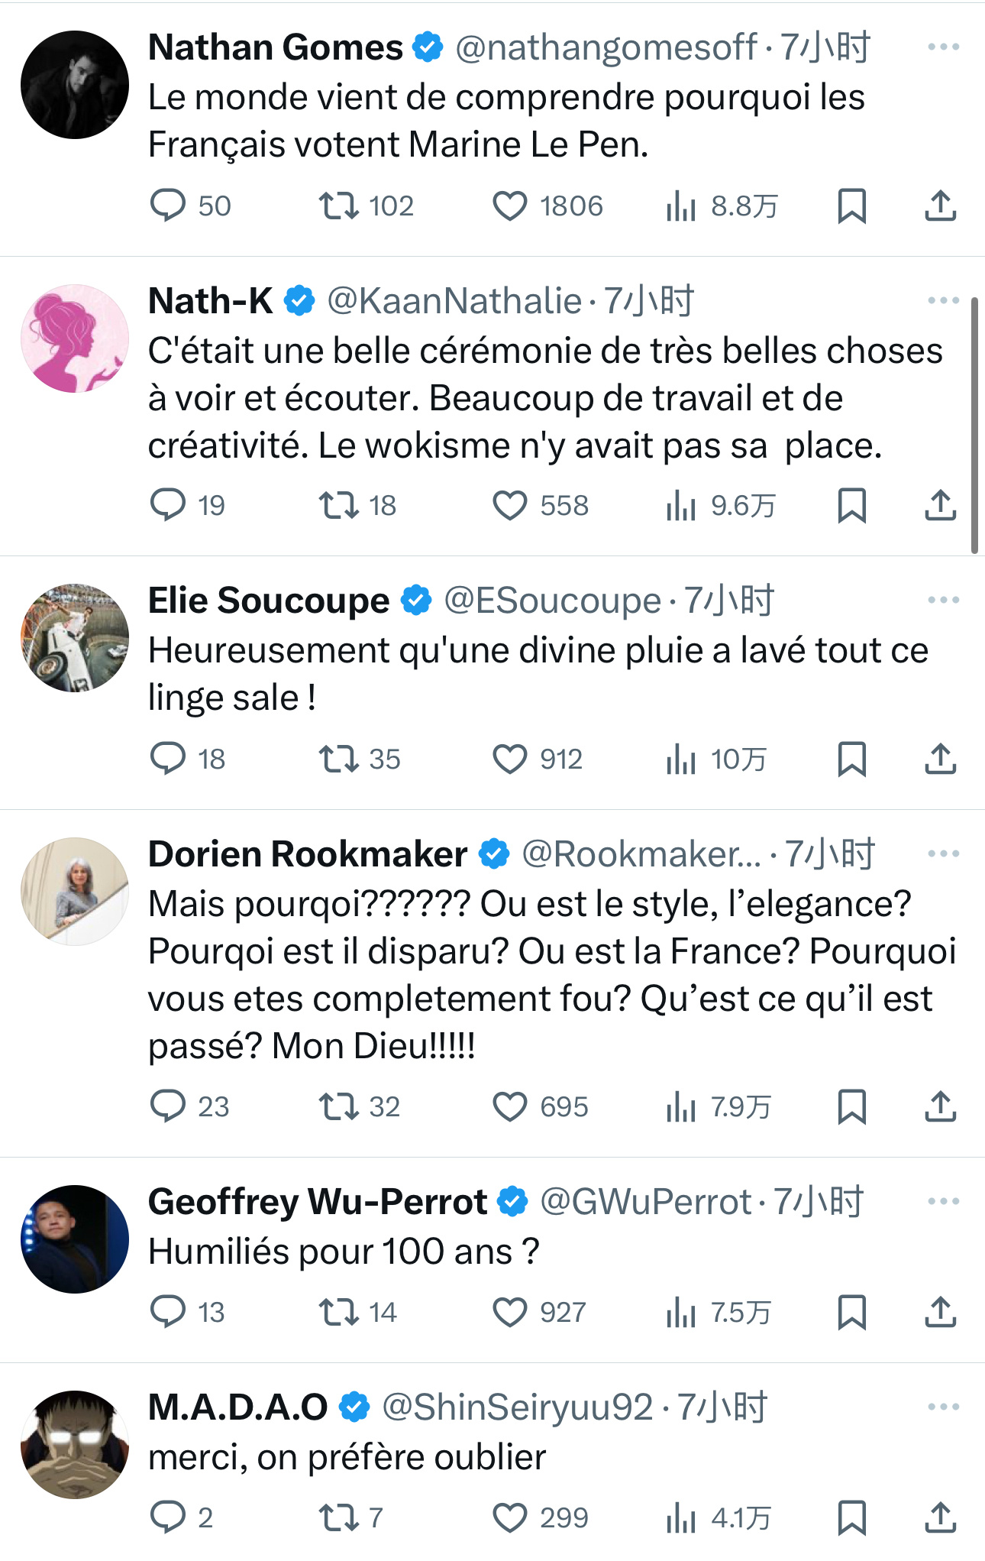Like Geoffrey Wu-Perrot's tweet
This screenshot has width=985, height=1561.
click(x=509, y=1312)
